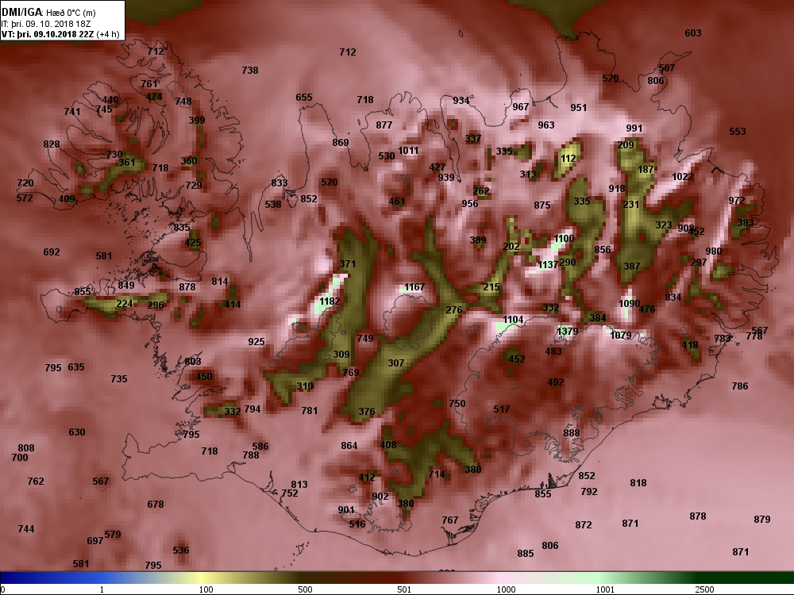Click map value 934
Image resolution: width=794 pixels, height=595 pixels.
(461, 100)
